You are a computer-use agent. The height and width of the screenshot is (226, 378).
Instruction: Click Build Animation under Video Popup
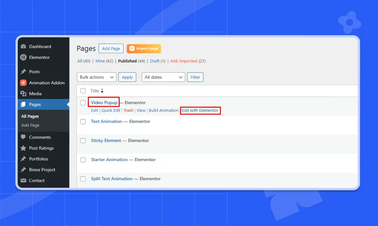point(163,110)
